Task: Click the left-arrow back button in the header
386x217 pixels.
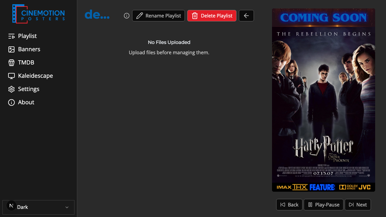Action: pos(246,16)
